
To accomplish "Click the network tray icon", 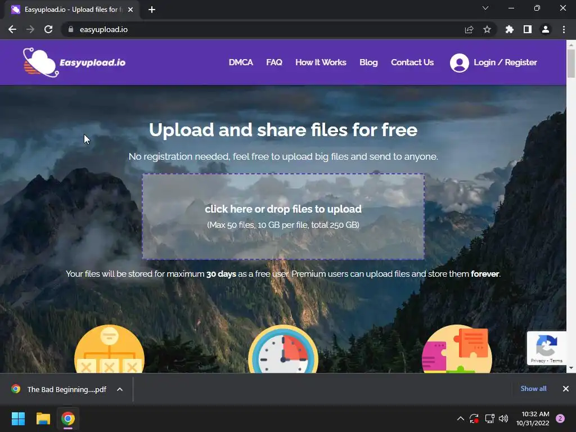I will pyautogui.click(x=489, y=418).
